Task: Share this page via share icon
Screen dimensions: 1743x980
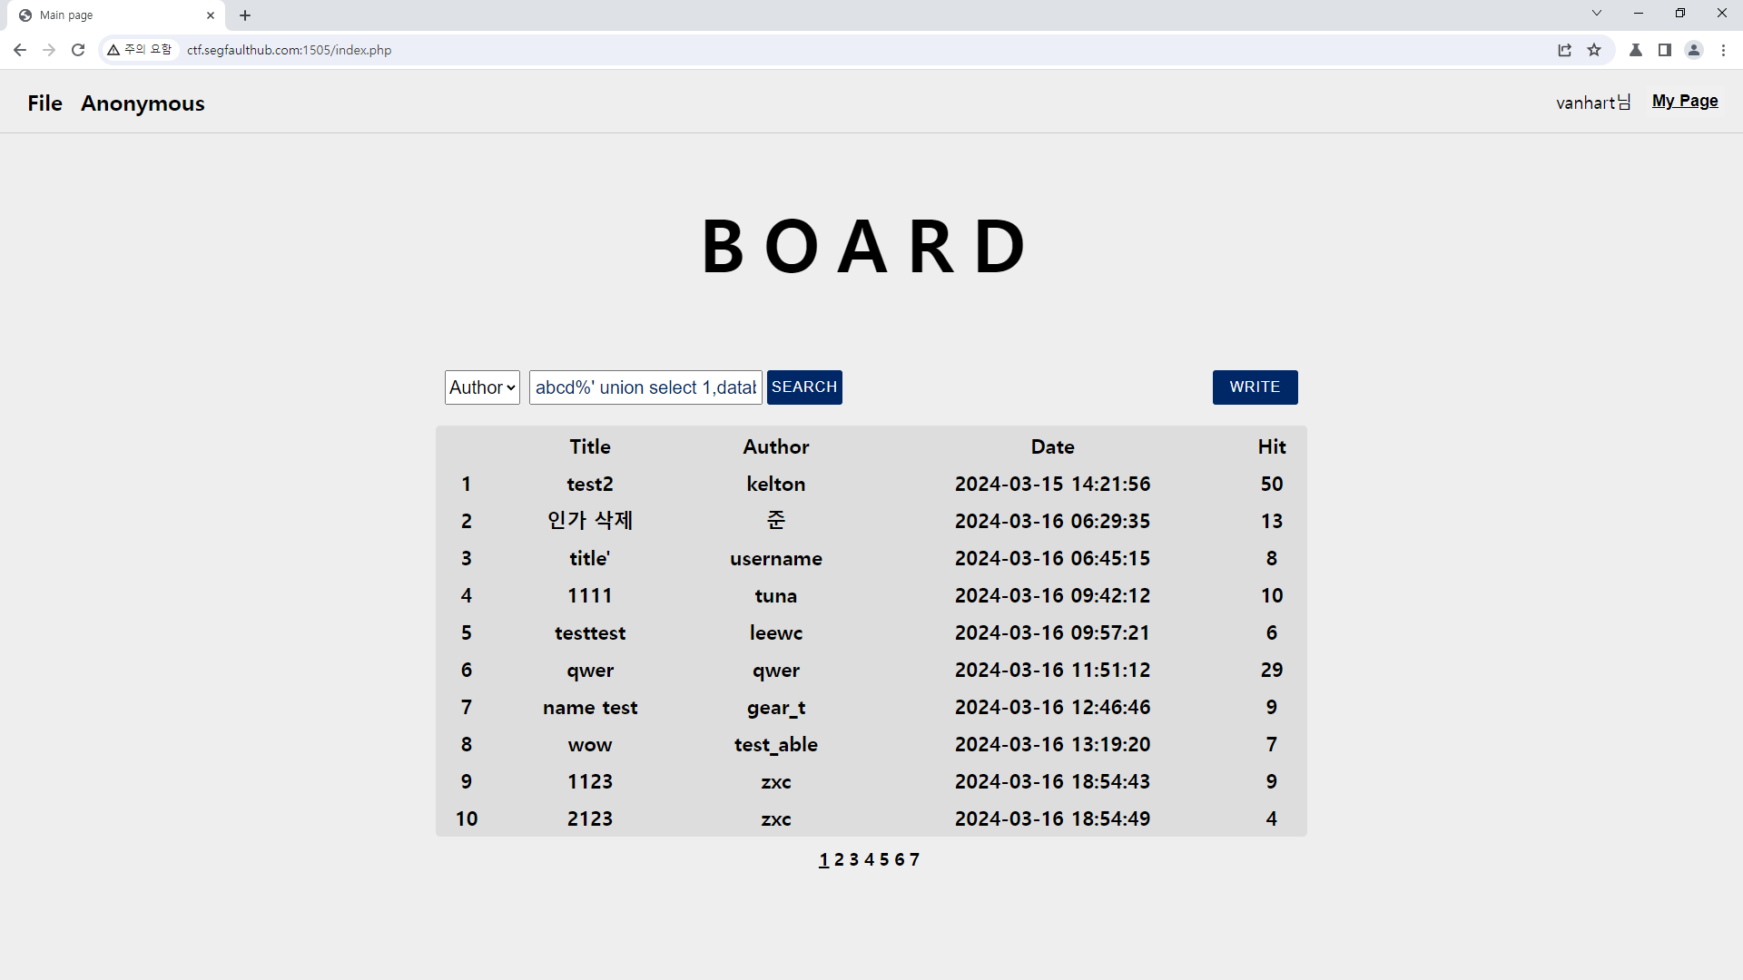Action: [x=1565, y=50]
